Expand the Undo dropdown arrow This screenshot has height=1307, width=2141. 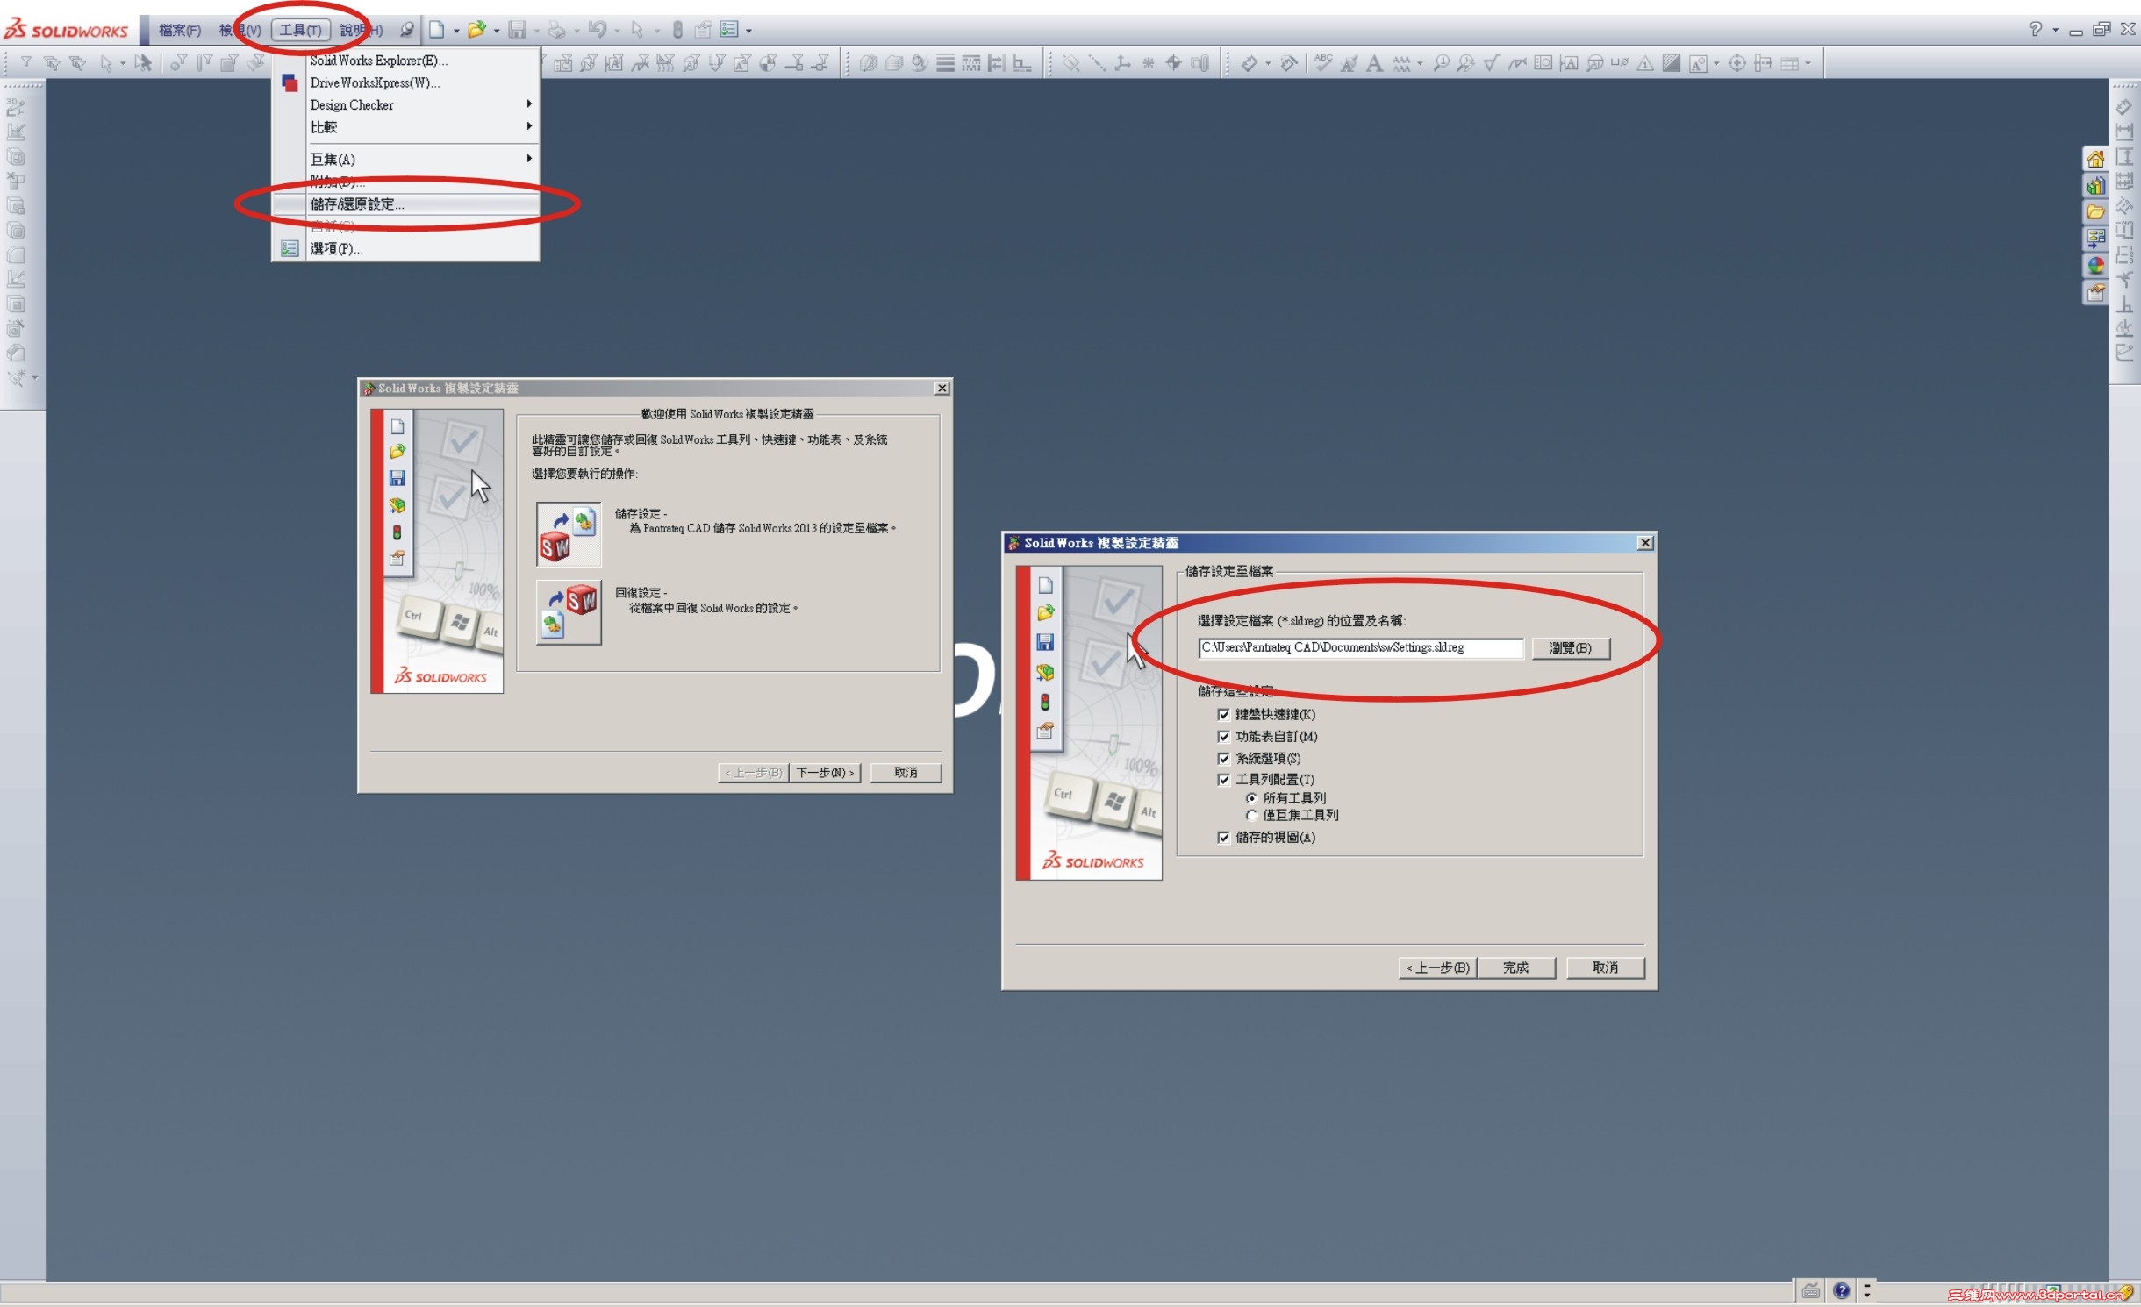click(617, 31)
